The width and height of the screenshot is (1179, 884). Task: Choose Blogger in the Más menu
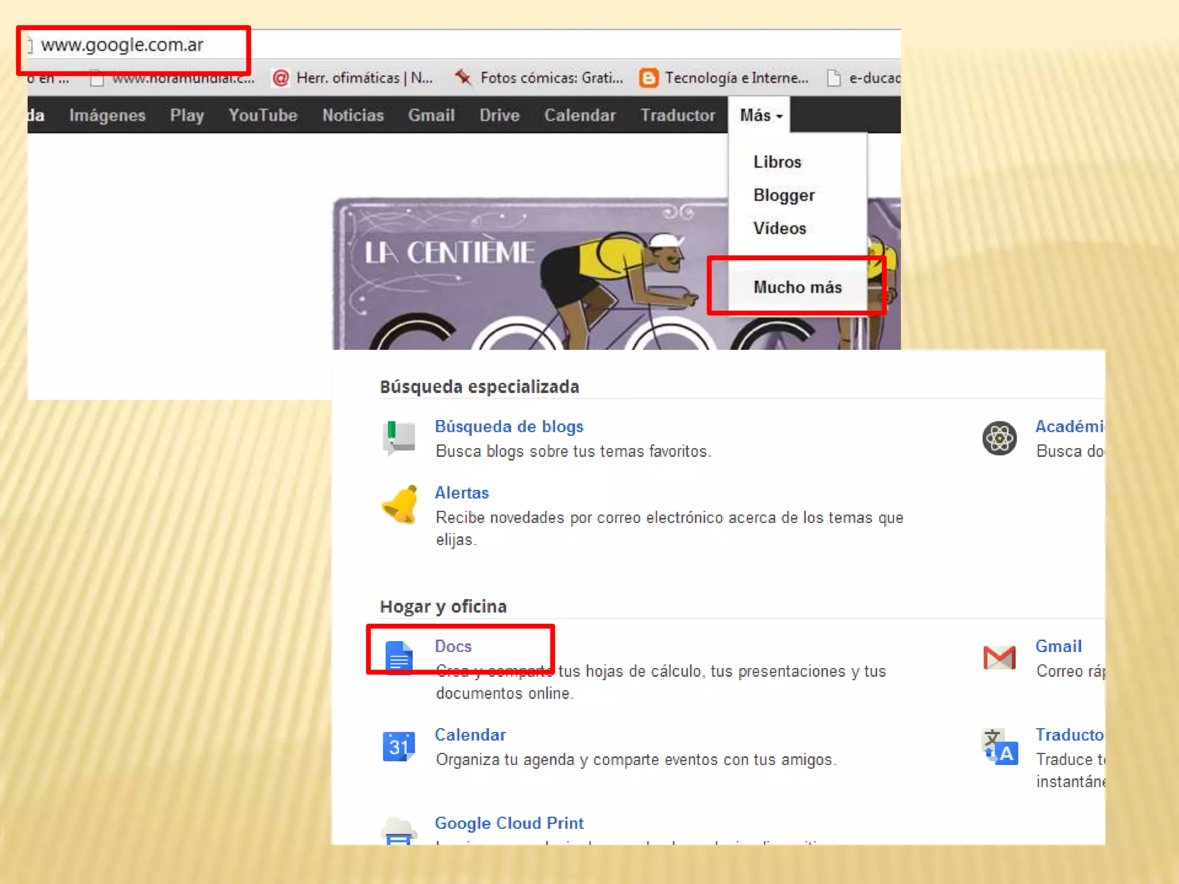pos(784,196)
